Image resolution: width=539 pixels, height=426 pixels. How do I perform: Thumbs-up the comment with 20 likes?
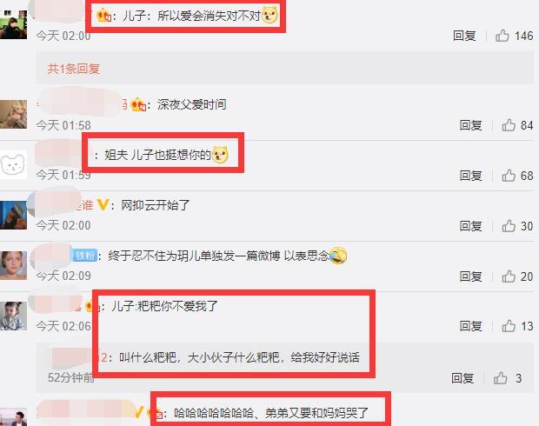pyautogui.click(x=509, y=276)
